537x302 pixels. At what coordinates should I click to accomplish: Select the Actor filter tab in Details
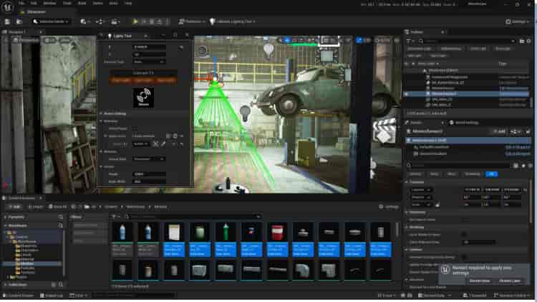pyautogui.click(x=434, y=174)
